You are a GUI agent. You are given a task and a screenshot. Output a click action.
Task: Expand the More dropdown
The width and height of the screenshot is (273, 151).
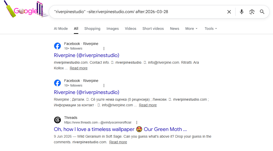pyautogui.click(x=191, y=29)
